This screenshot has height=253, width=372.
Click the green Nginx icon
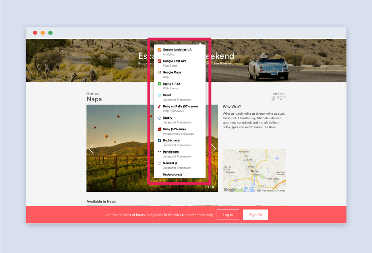159,84
